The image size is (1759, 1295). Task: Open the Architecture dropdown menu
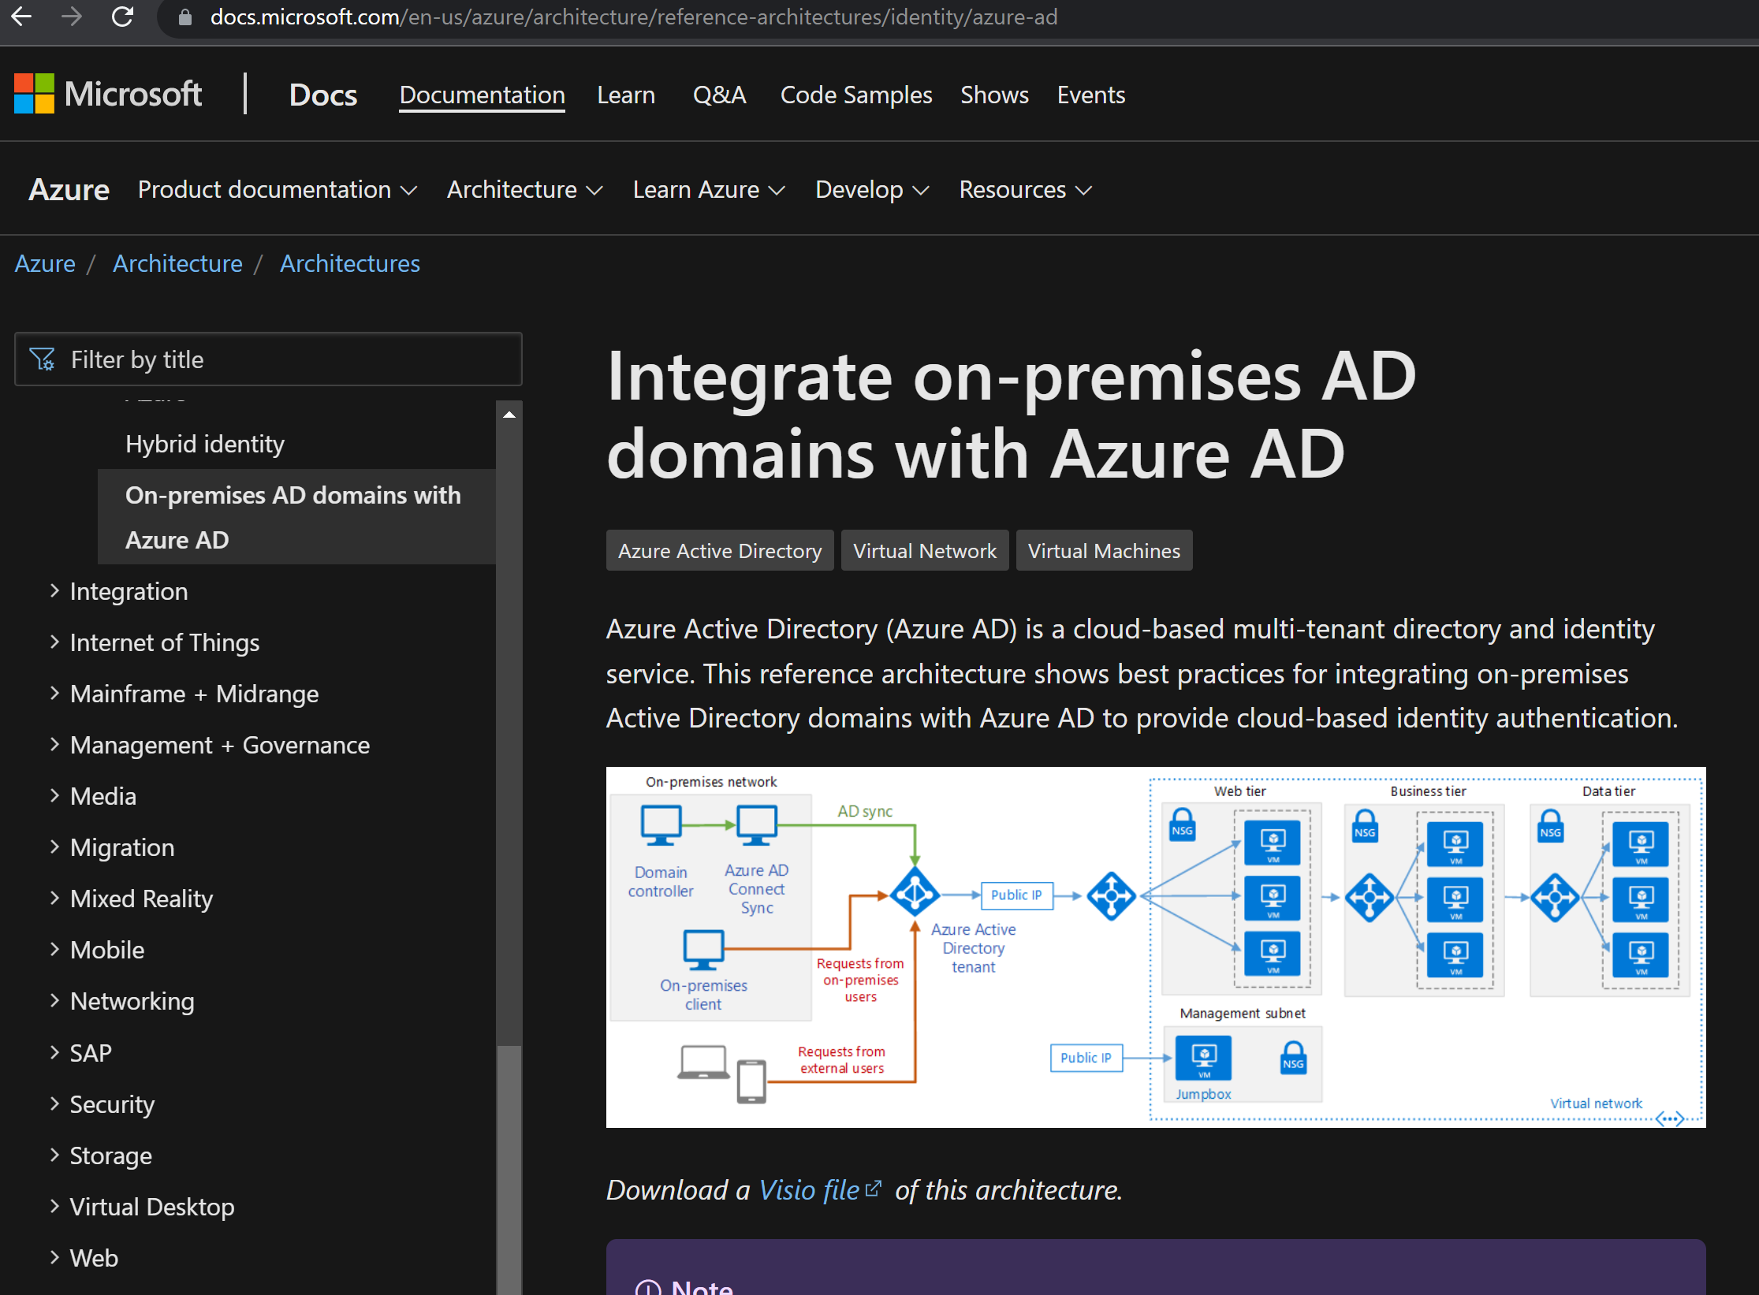(x=524, y=190)
